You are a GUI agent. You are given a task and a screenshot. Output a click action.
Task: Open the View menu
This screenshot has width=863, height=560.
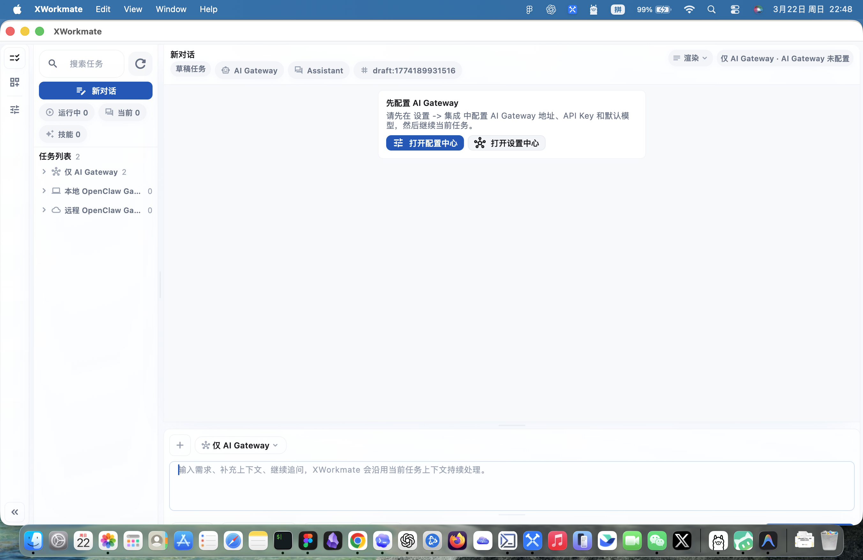pyautogui.click(x=133, y=10)
